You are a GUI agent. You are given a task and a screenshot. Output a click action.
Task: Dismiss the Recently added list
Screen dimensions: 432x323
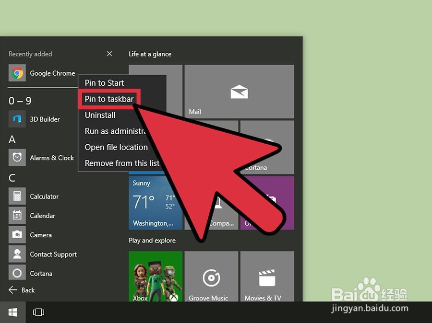[109, 54]
